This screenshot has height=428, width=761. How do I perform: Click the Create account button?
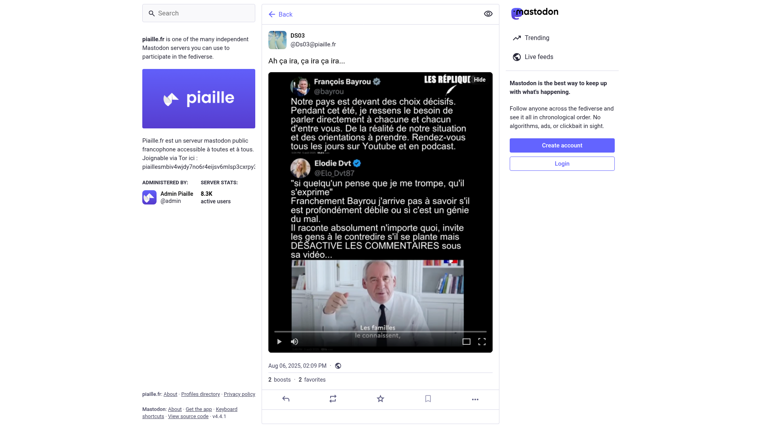tap(562, 145)
